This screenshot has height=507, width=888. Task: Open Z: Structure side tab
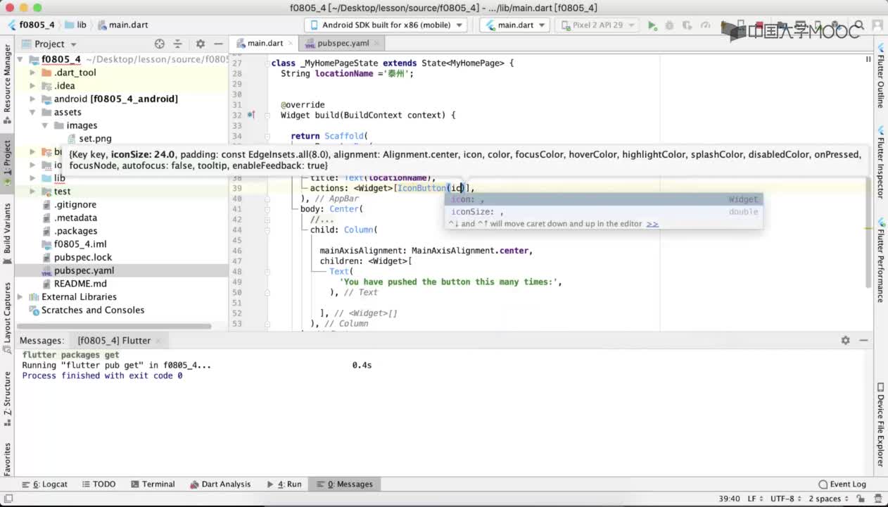pos(7,399)
